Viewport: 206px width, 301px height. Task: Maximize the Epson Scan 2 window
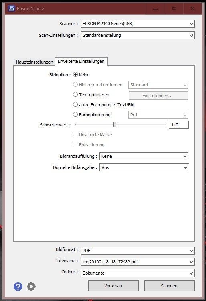click(174, 9)
